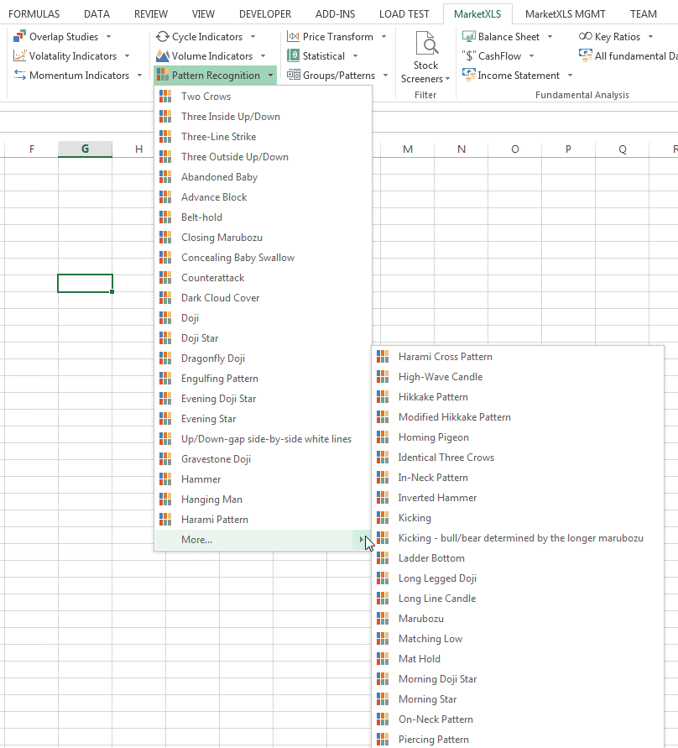This screenshot has height=748, width=678.
Task: Open the DEVELOPER ribbon tab
Action: (265, 14)
